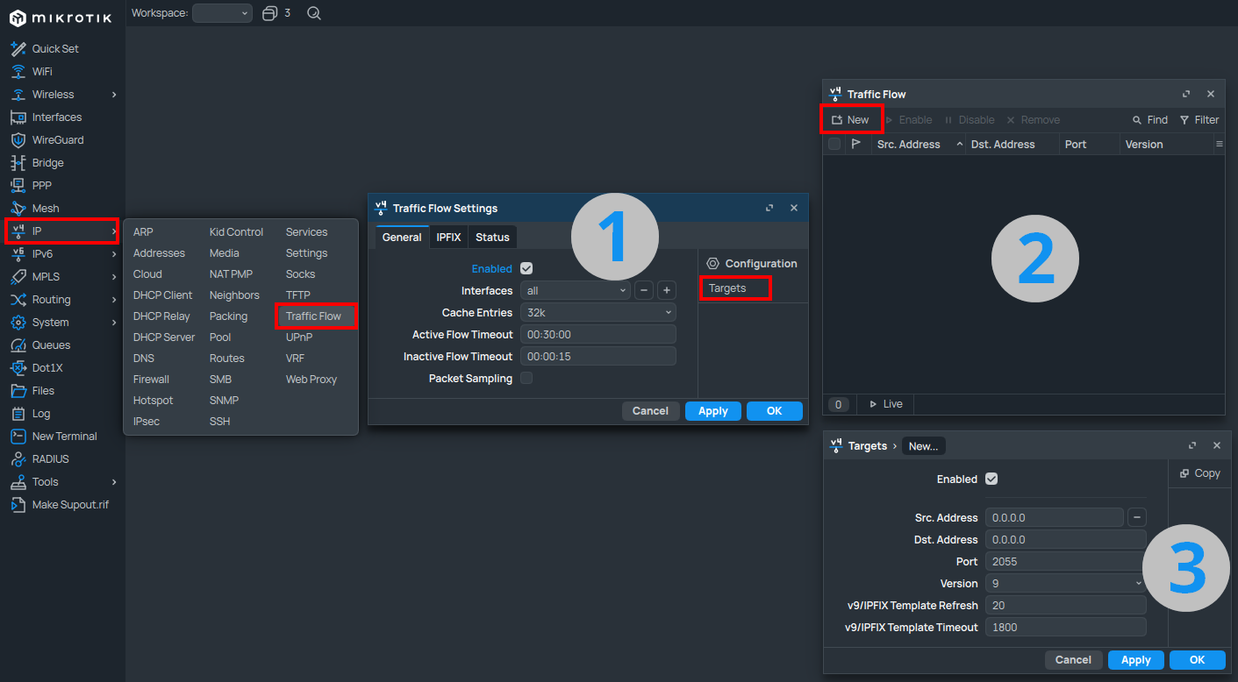Expand the Version dropdown in Targets

click(x=1065, y=583)
